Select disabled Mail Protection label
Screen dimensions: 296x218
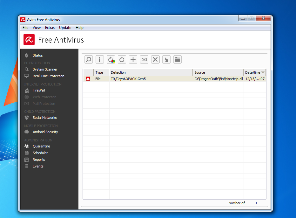[44, 104]
